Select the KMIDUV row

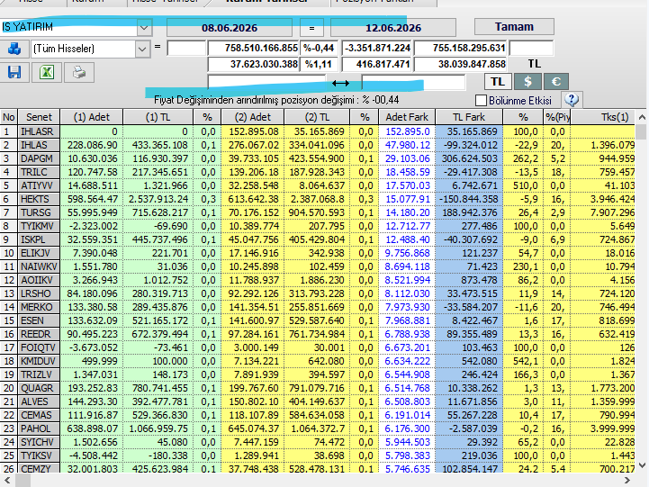(x=318, y=361)
